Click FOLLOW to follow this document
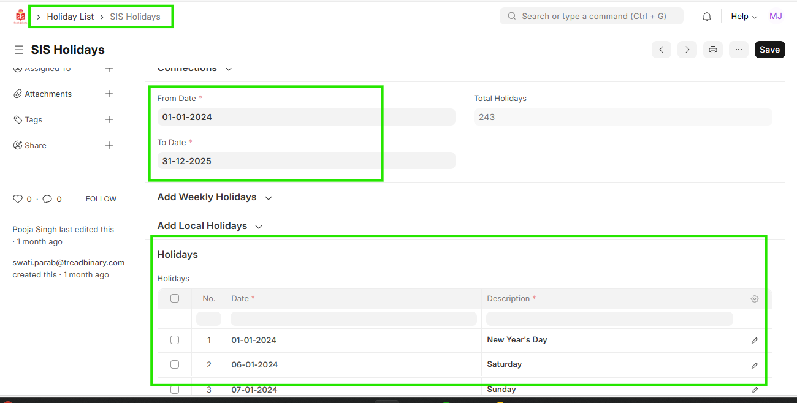 (101, 199)
